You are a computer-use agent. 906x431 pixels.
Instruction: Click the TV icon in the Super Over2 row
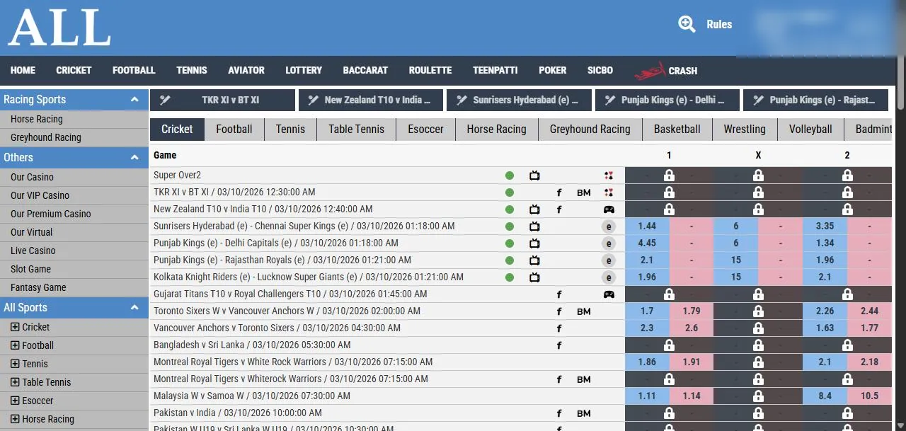(x=534, y=176)
